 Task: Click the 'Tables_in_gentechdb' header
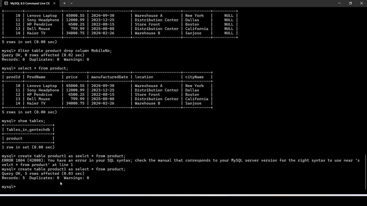28,130
